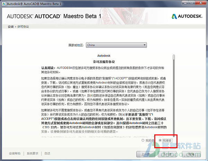Click the Autodesk title in the agreement
The image size is (208, 161).
click(104, 56)
